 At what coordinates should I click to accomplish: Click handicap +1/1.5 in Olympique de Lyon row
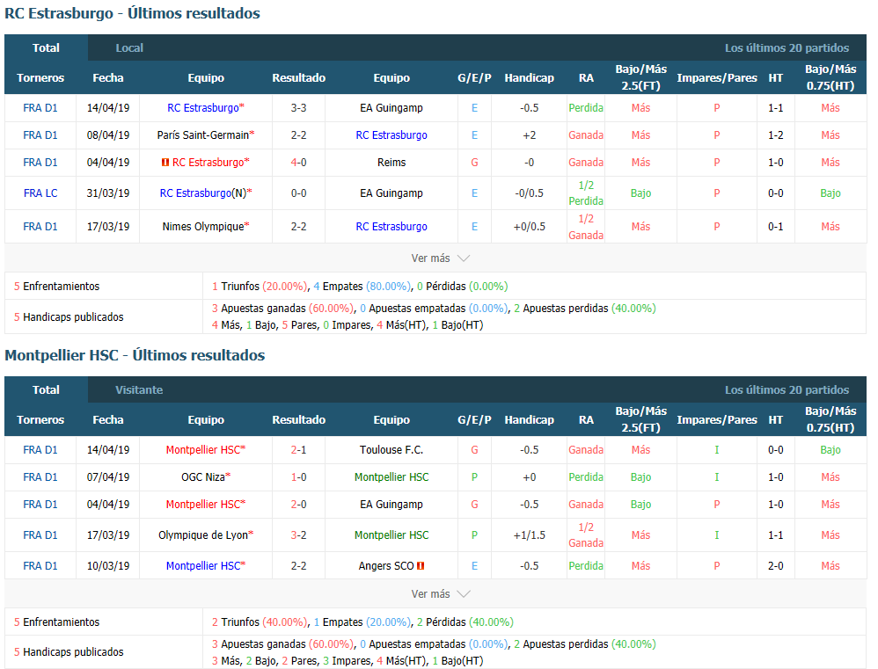[529, 535]
